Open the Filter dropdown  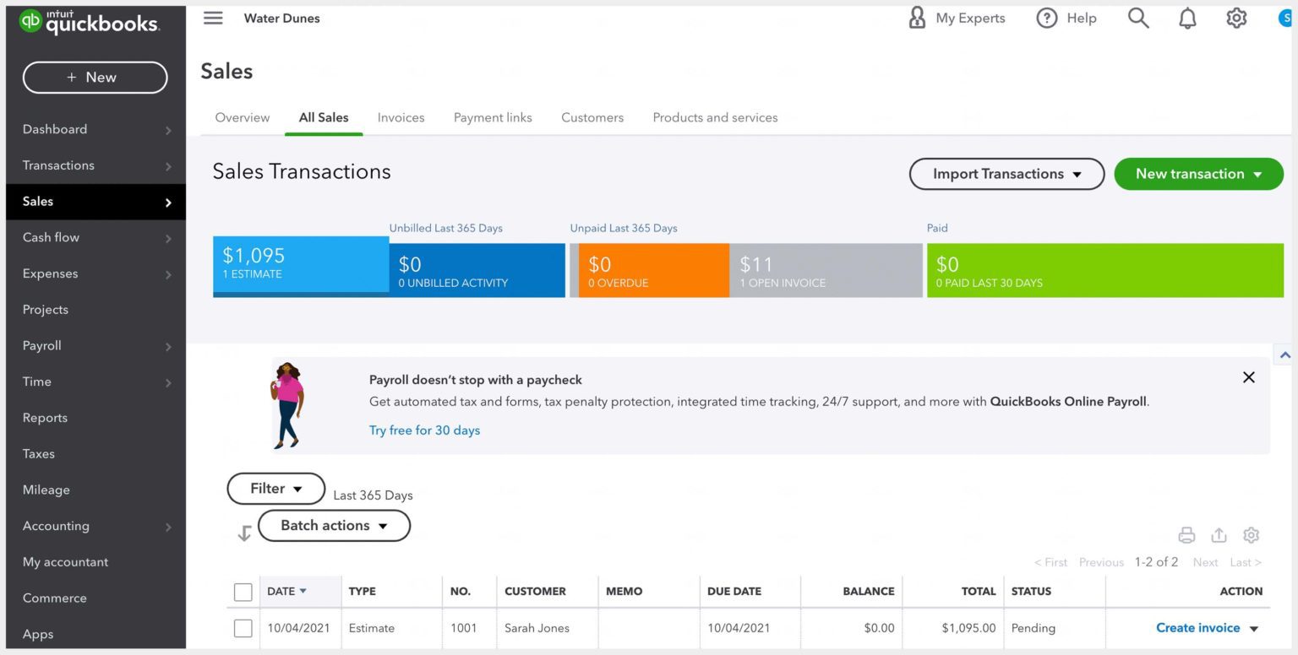click(275, 488)
